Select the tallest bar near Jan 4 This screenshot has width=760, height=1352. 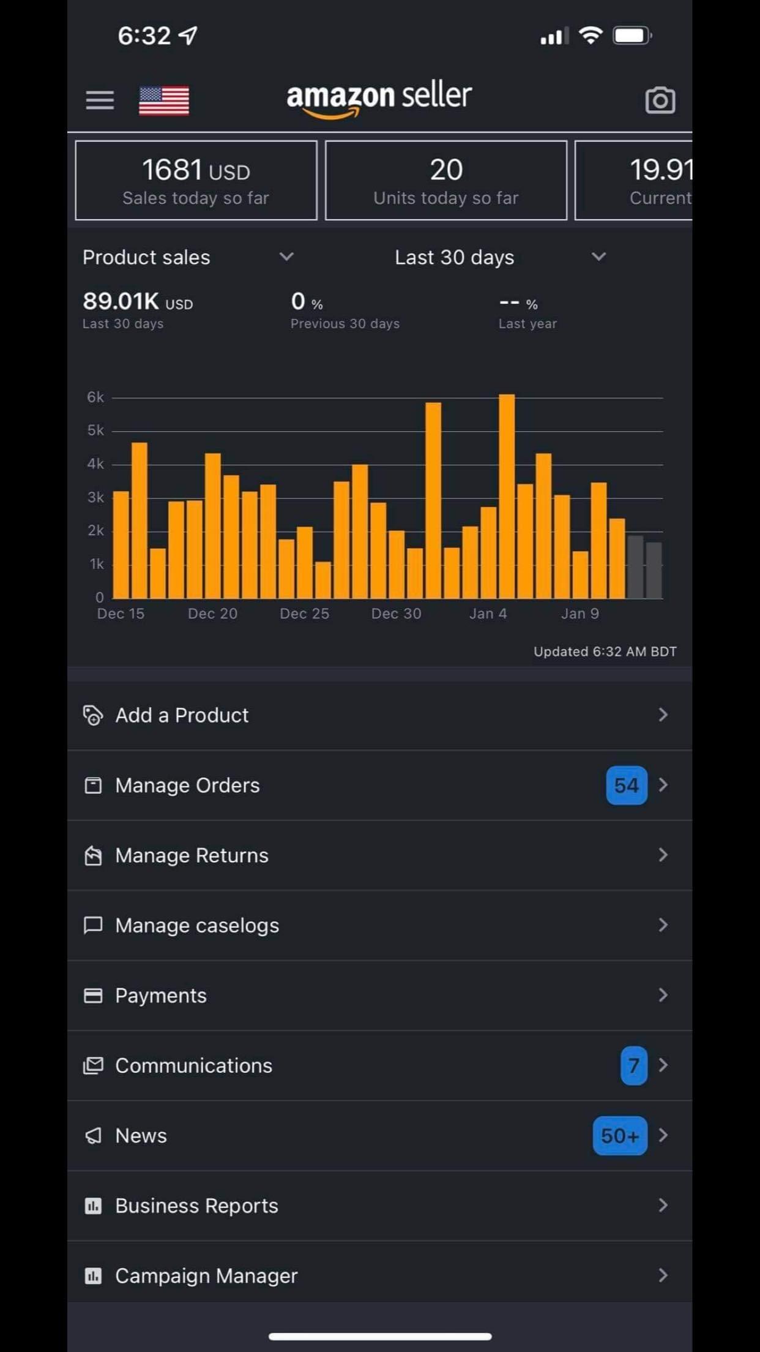507,496
